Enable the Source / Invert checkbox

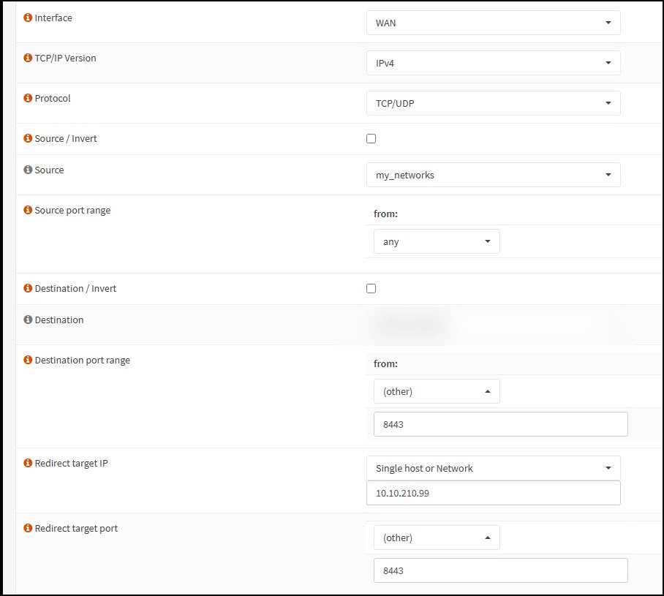click(371, 139)
